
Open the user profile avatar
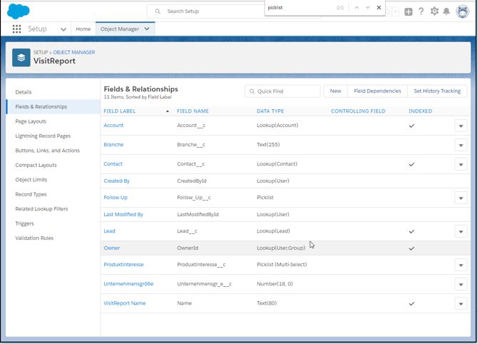click(462, 11)
